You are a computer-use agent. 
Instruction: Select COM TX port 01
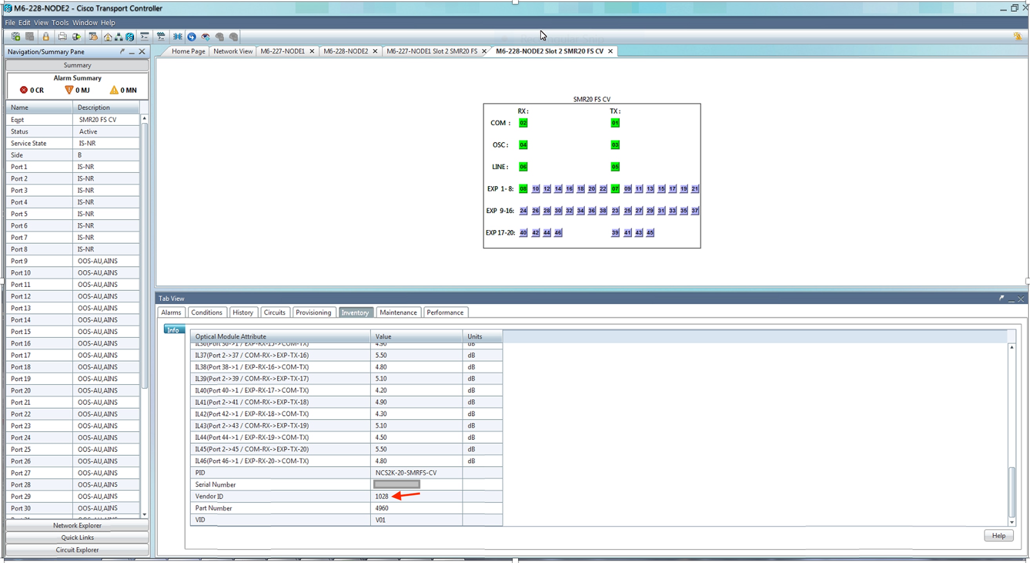pyautogui.click(x=615, y=123)
